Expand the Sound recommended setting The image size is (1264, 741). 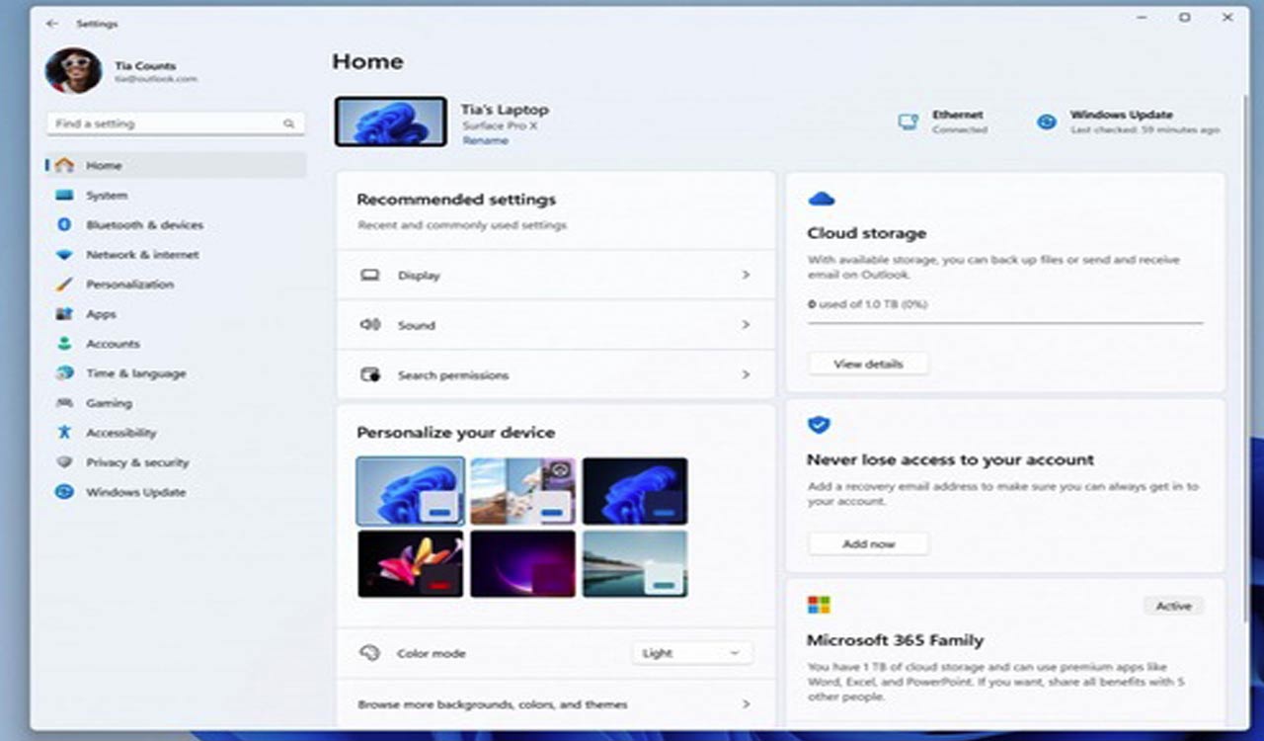click(553, 325)
